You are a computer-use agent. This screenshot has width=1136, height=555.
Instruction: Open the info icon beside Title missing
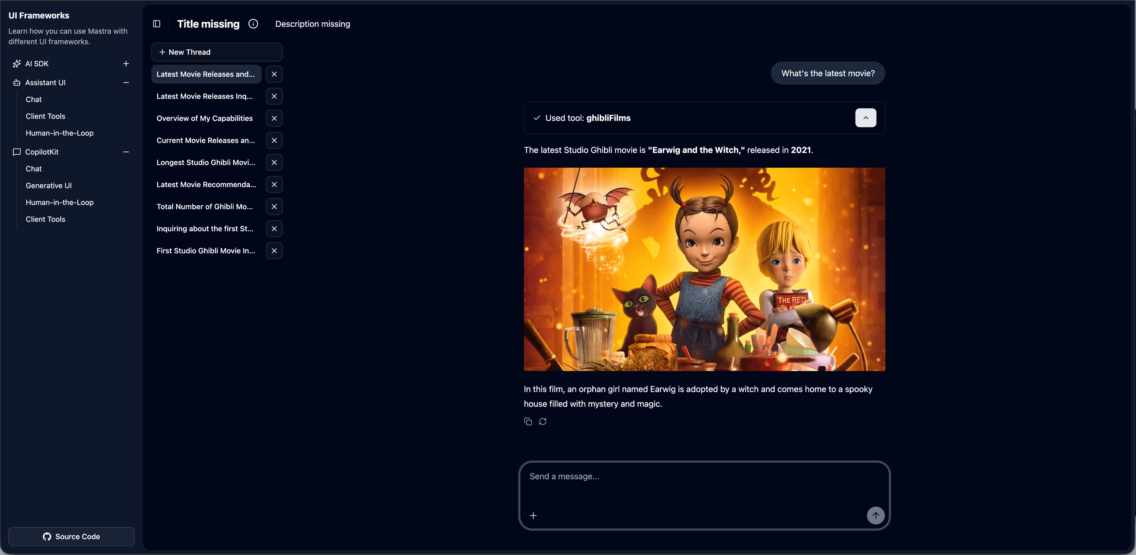pos(253,24)
